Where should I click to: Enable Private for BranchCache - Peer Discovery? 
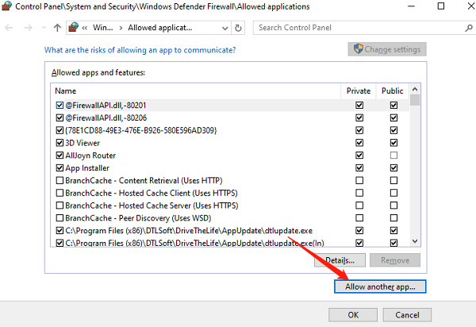coord(359,218)
